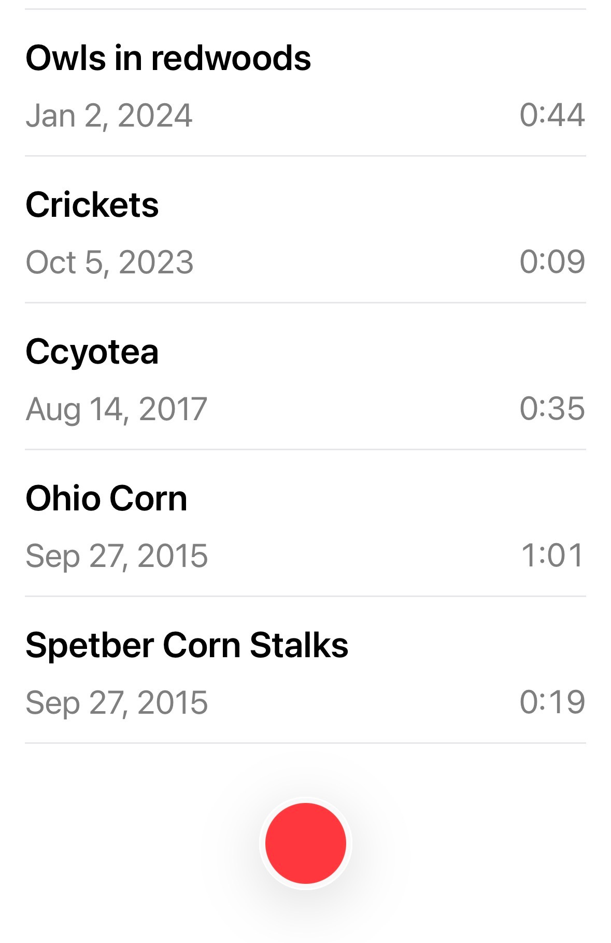611x943 pixels.
Task: Click the divider line above Owls in redwoods
Action: [305, 9]
